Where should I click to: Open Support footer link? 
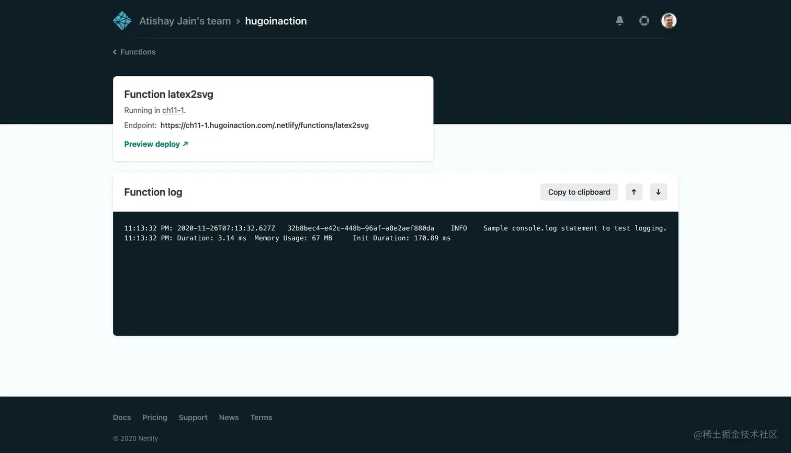193,417
